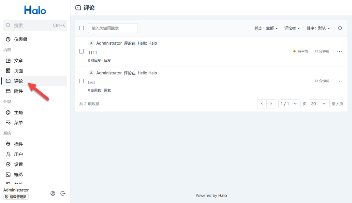The image size is (352, 203).
Task: Click 回复 under the test comment
Action: tap(107, 90)
